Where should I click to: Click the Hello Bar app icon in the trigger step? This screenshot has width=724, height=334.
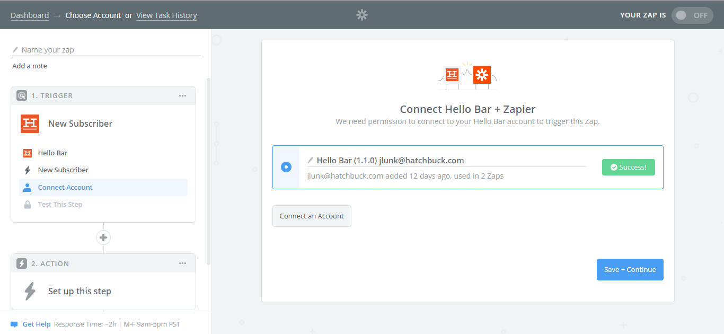(x=30, y=124)
